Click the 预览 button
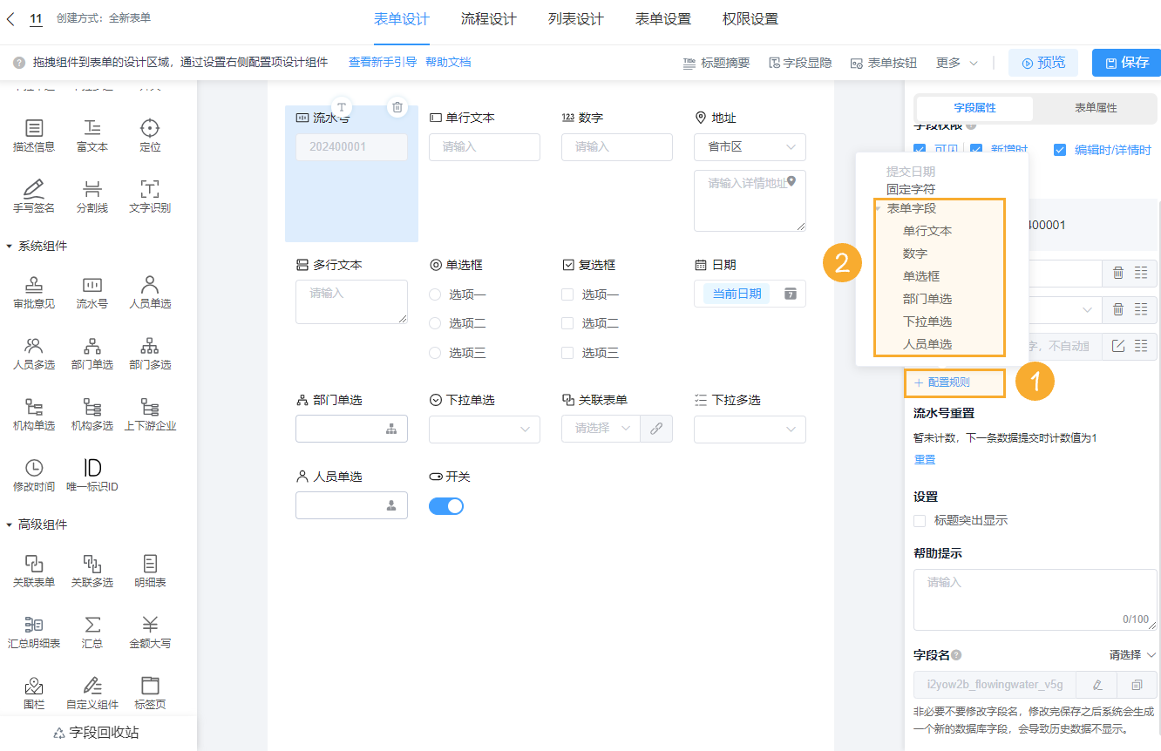 (x=1042, y=62)
